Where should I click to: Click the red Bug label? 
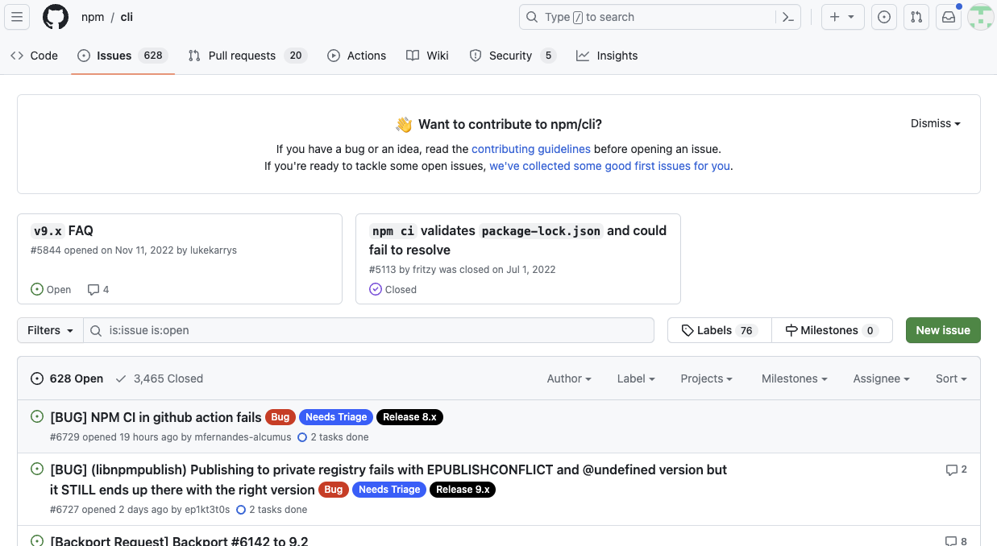click(x=280, y=417)
